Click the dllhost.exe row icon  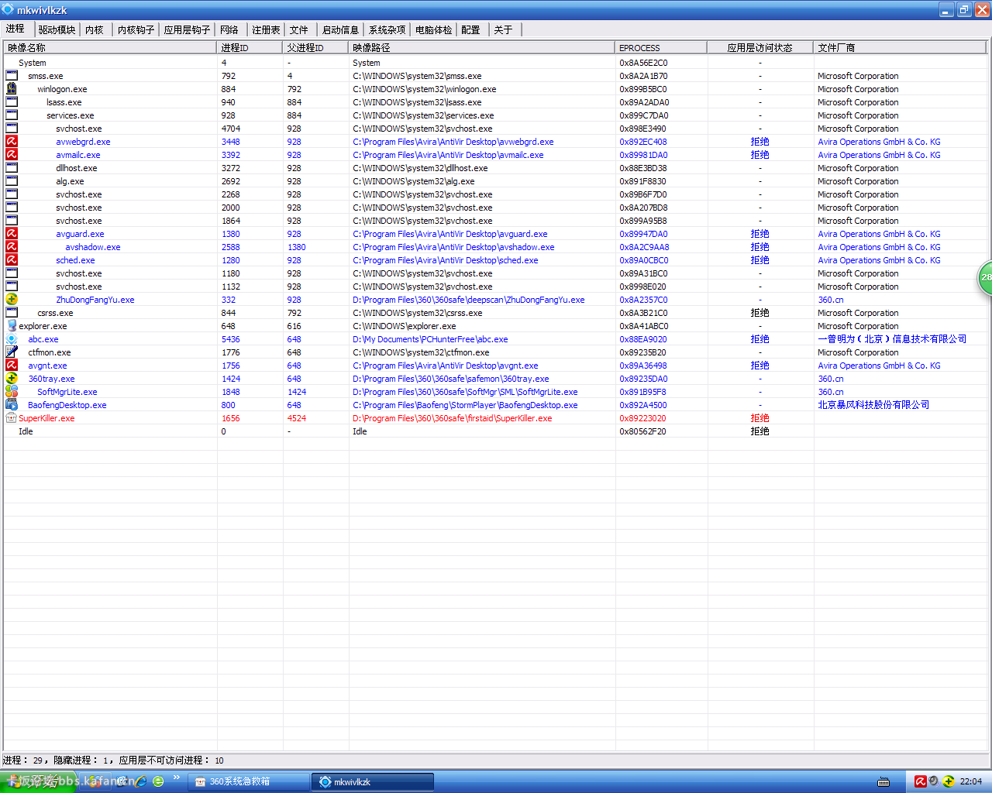point(12,168)
